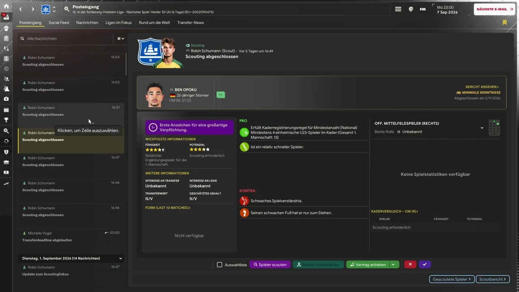Open the trophy competitions icon in sidebar
The width and height of the screenshot is (519, 292).
6,120
